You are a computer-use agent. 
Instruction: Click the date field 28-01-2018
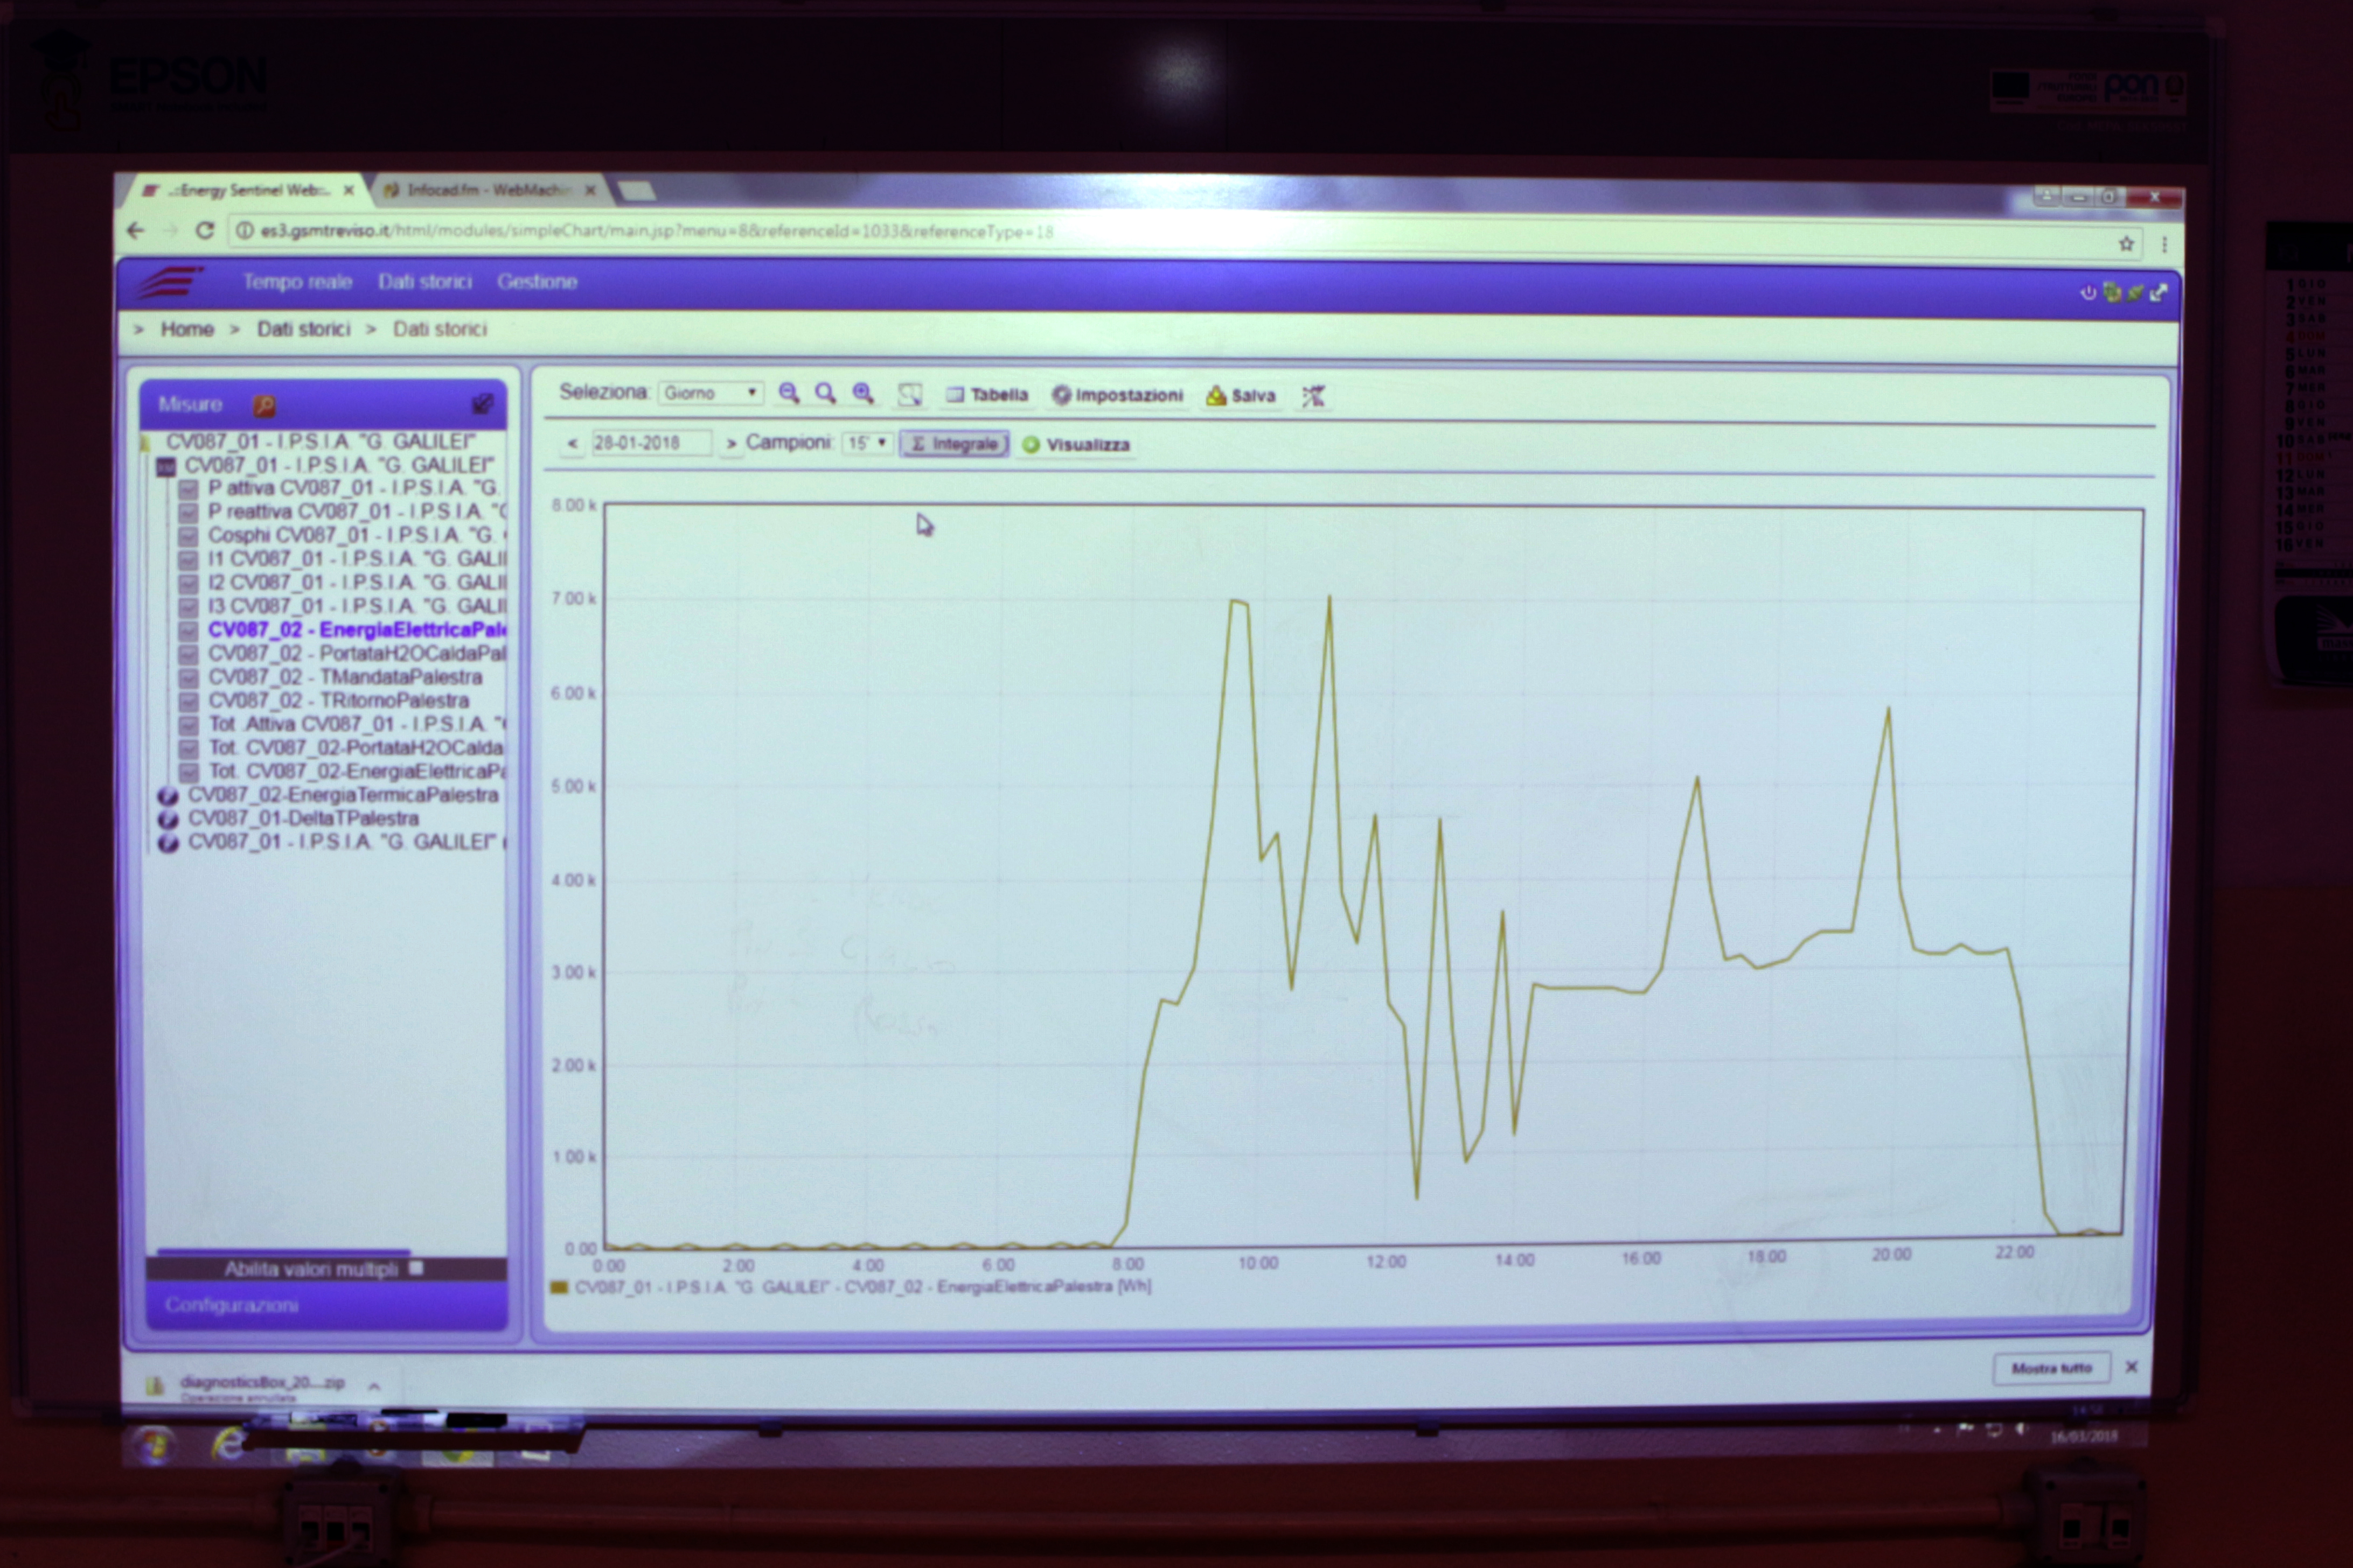tap(651, 443)
